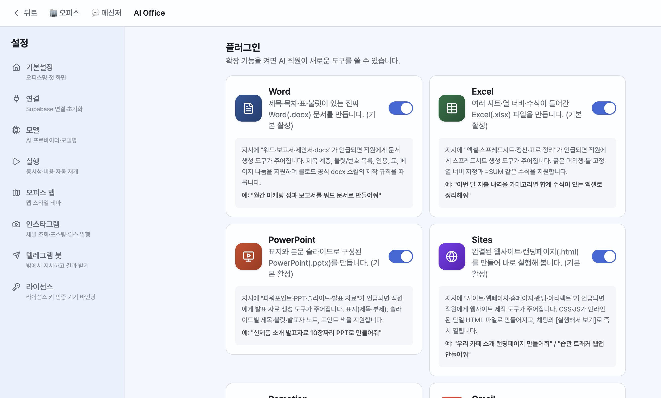Open the 오피스 맵 settings section

click(62, 197)
